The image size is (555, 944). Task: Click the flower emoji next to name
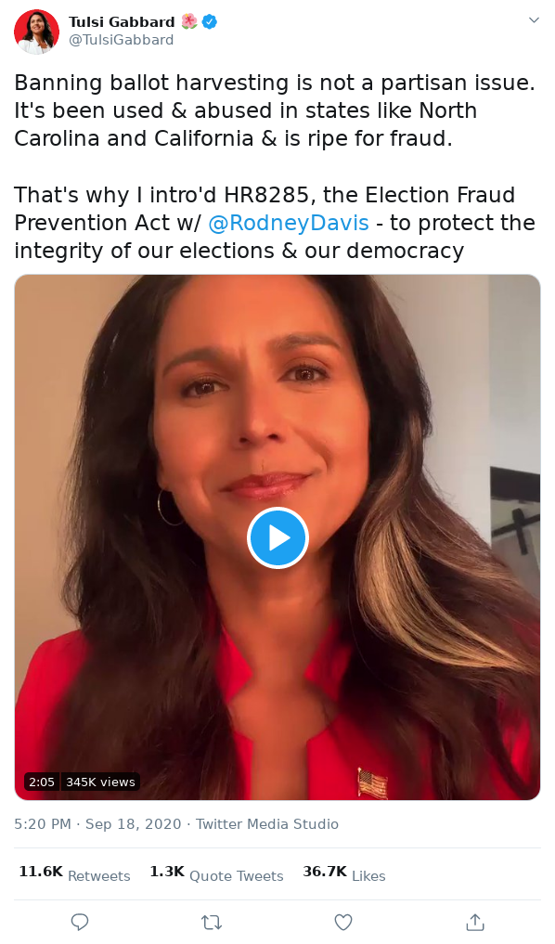click(189, 22)
